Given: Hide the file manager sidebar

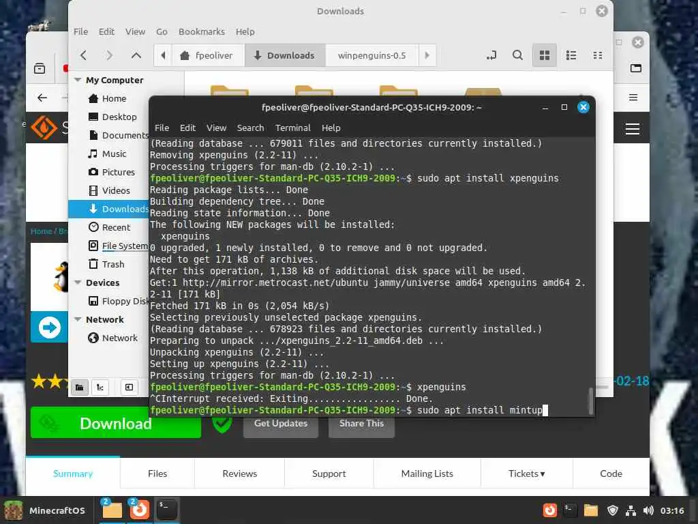Looking at the screenshot, I should point(129,388).
